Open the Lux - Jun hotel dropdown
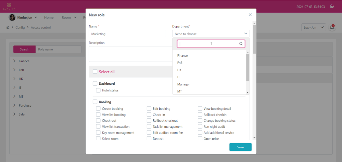 (x=313, y=27)
